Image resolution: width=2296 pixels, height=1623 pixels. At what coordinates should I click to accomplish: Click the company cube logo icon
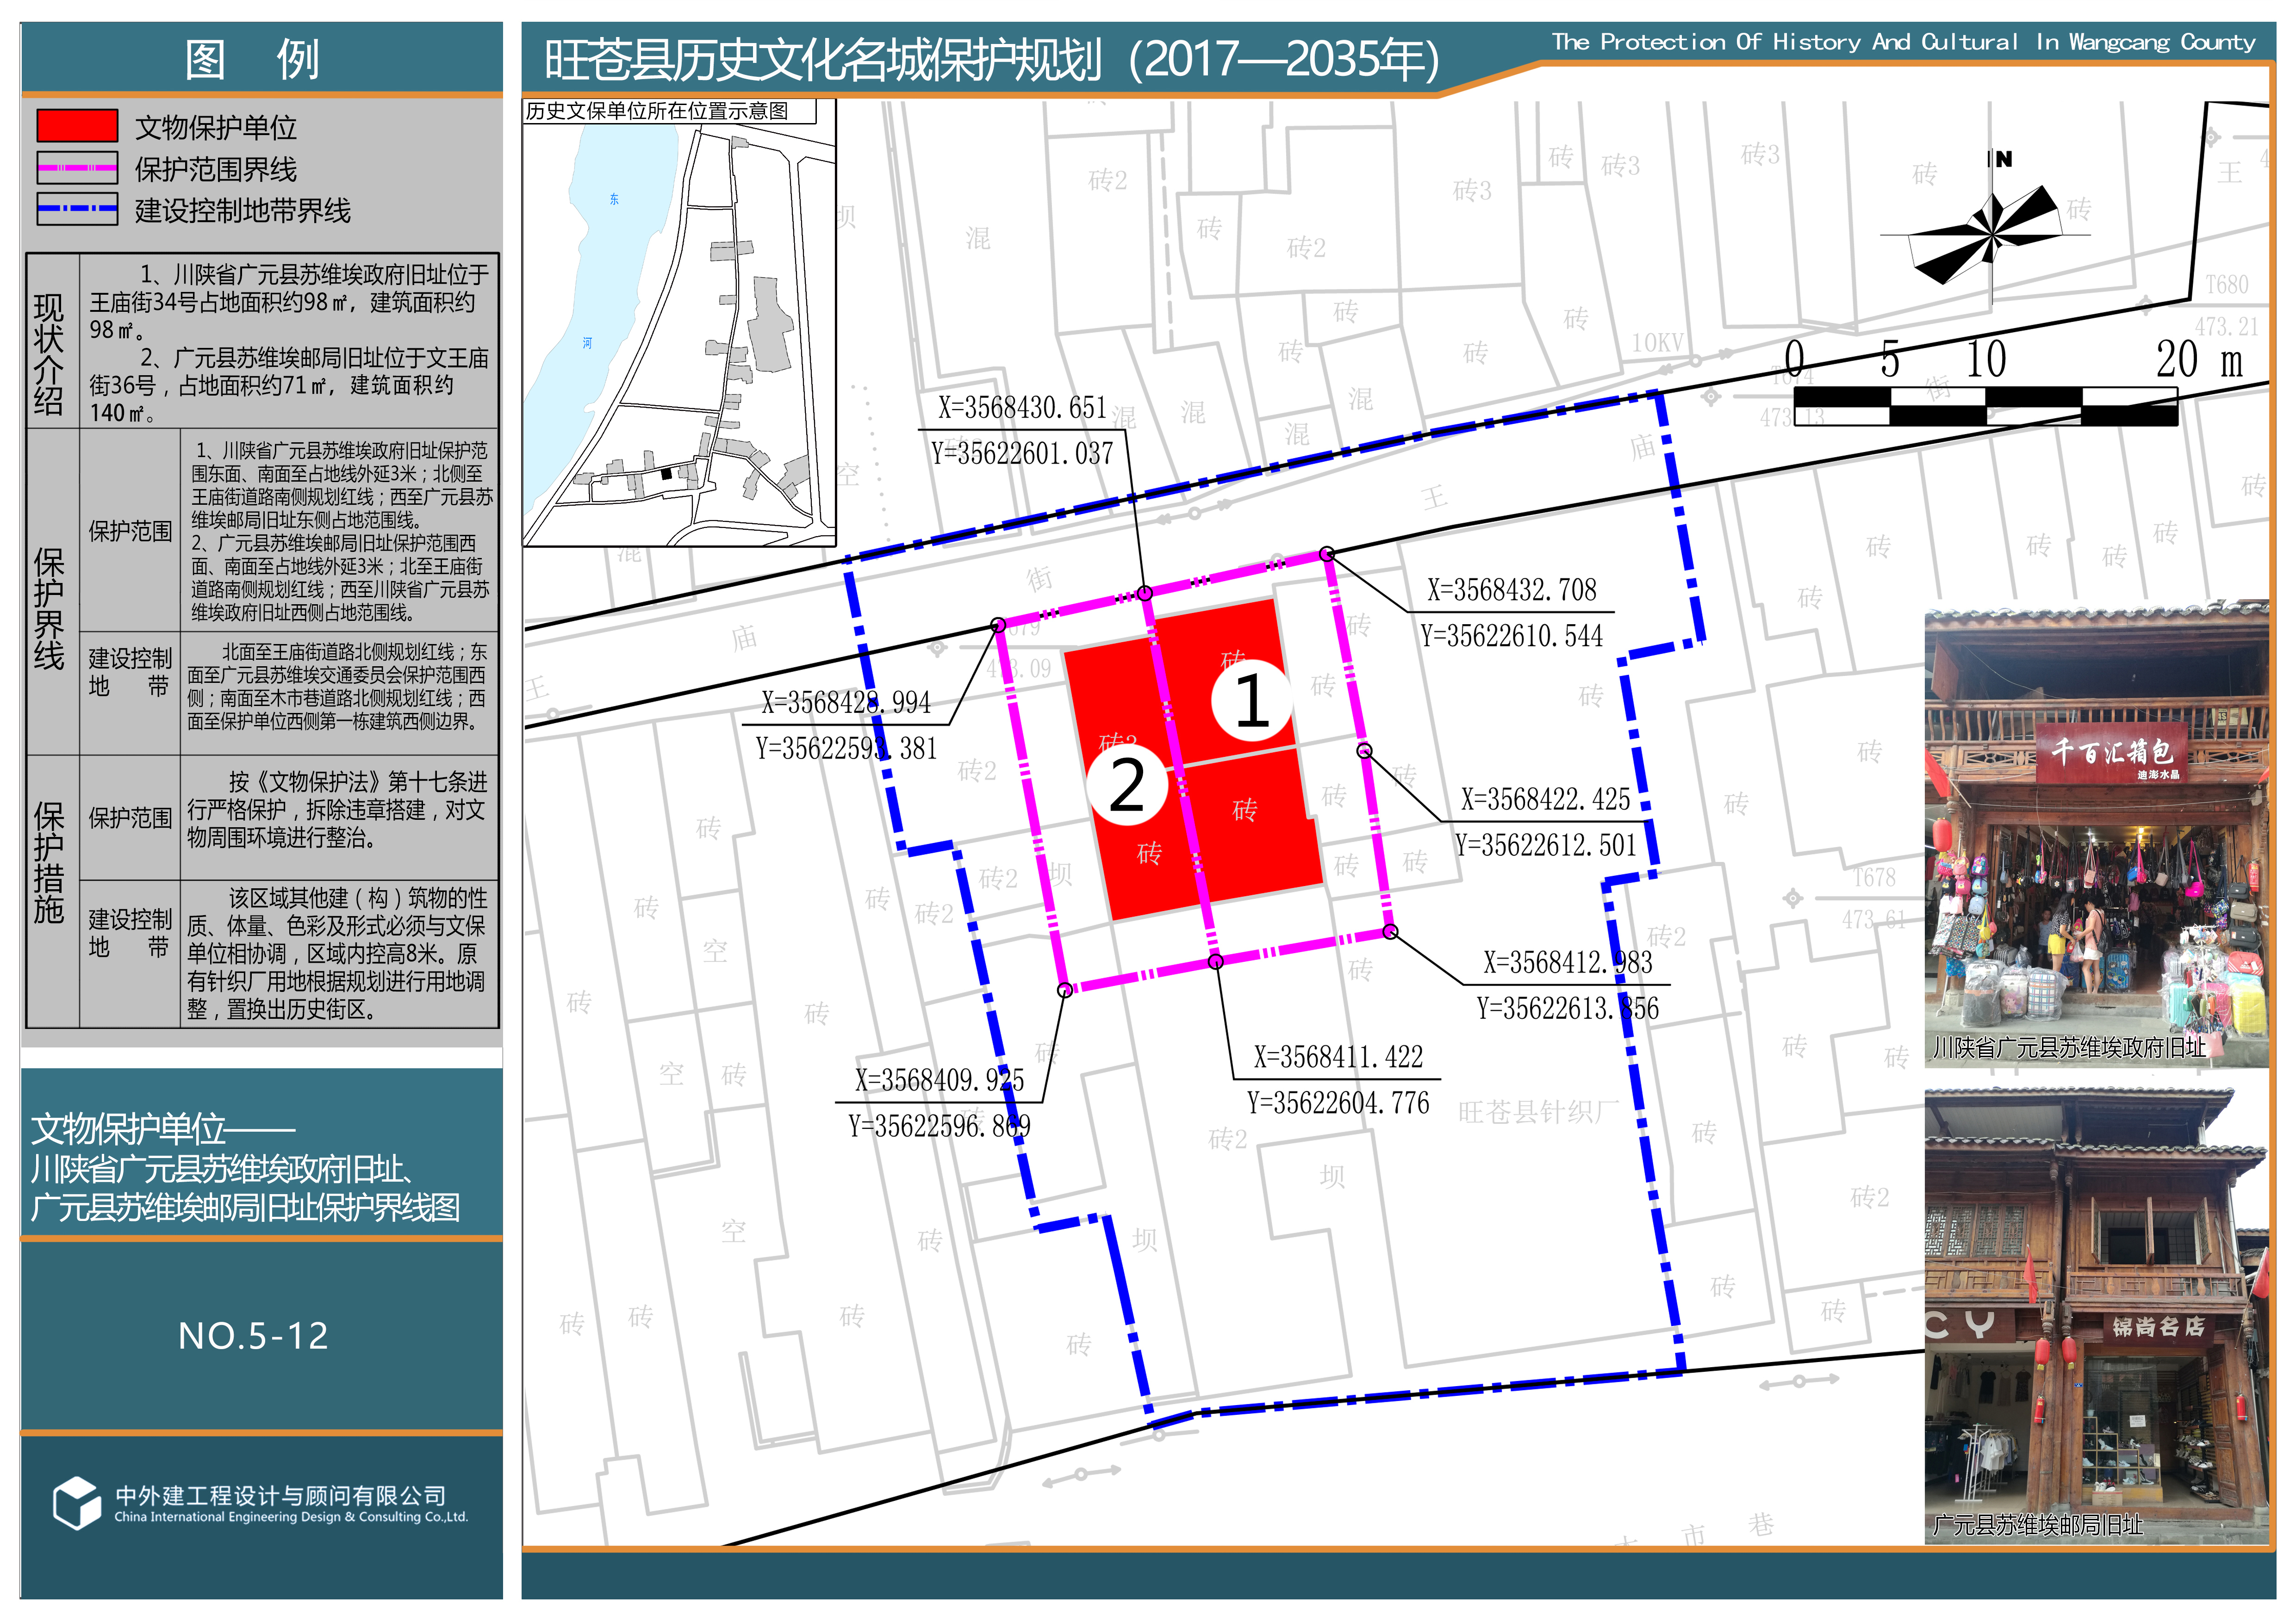(x=77, y=1502)
